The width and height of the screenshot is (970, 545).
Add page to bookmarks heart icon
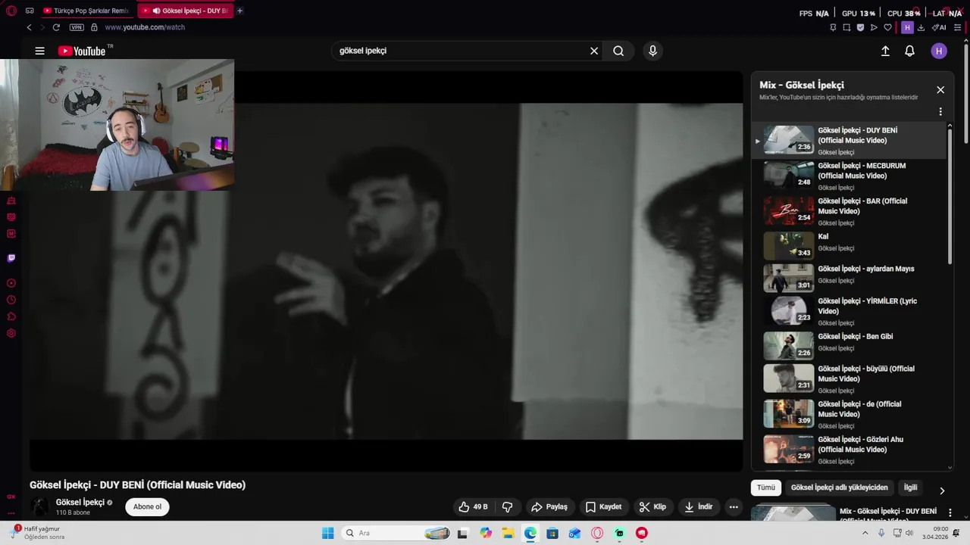[887, 27]
